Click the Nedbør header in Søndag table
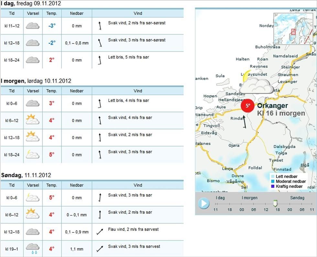The height and width of the screenshot is (257, 317). [77, 185]
